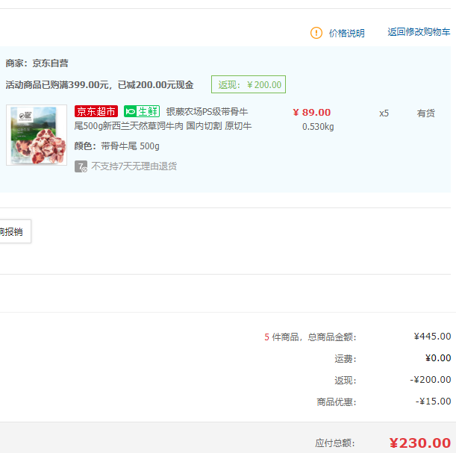Open the 银蕨农场PS级带骨牛尾 product title

[x=163, y=119]
